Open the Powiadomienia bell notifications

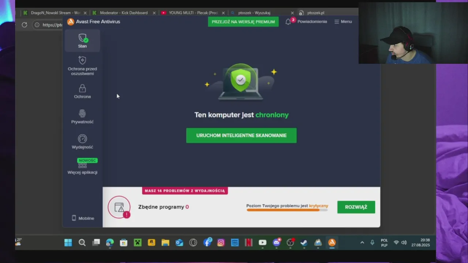click(306, 22)
